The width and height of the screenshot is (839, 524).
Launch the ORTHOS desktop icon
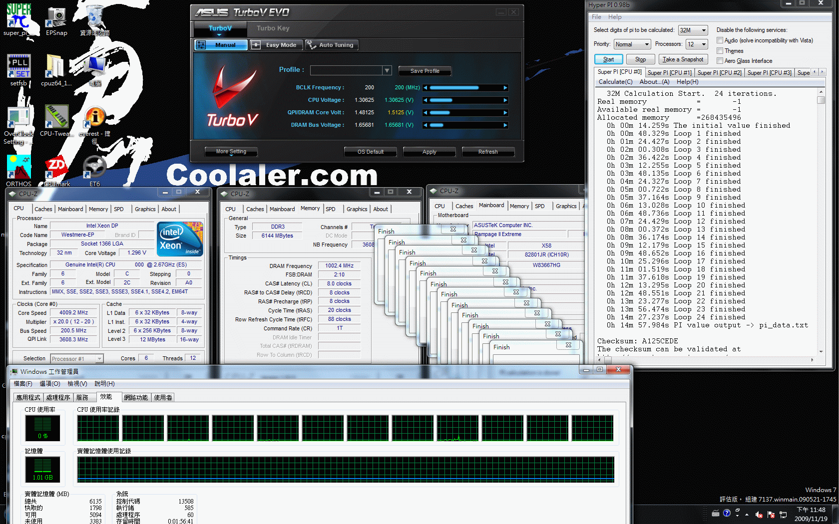pyautogui.click(x=18, y=168)
